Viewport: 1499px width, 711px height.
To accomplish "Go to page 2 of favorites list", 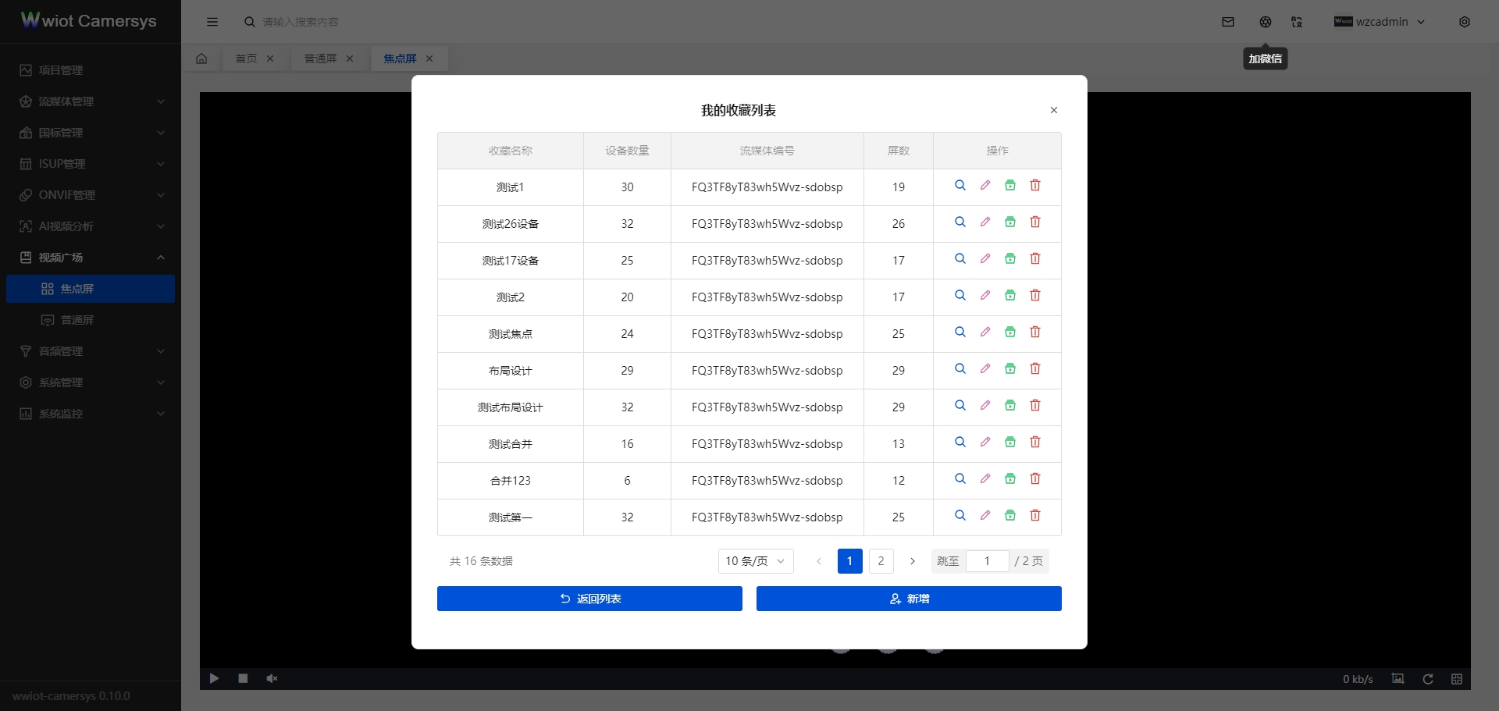I will click(x=881, y=560).
